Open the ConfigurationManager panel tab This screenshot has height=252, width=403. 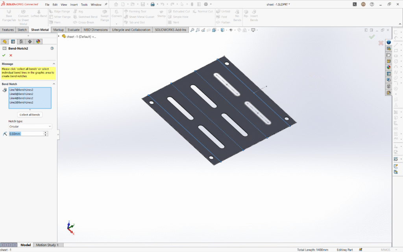[21, 42]
